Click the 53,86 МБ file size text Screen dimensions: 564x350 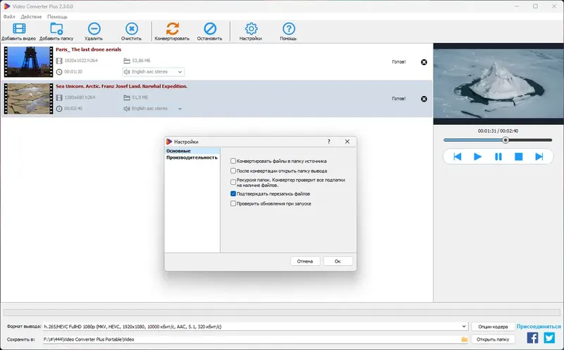(141, 61)
